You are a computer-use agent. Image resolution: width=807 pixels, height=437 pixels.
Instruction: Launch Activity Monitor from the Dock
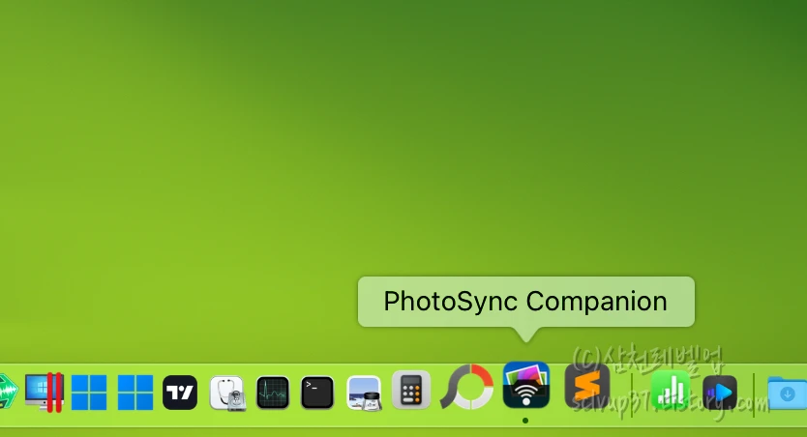click(272, 393)
